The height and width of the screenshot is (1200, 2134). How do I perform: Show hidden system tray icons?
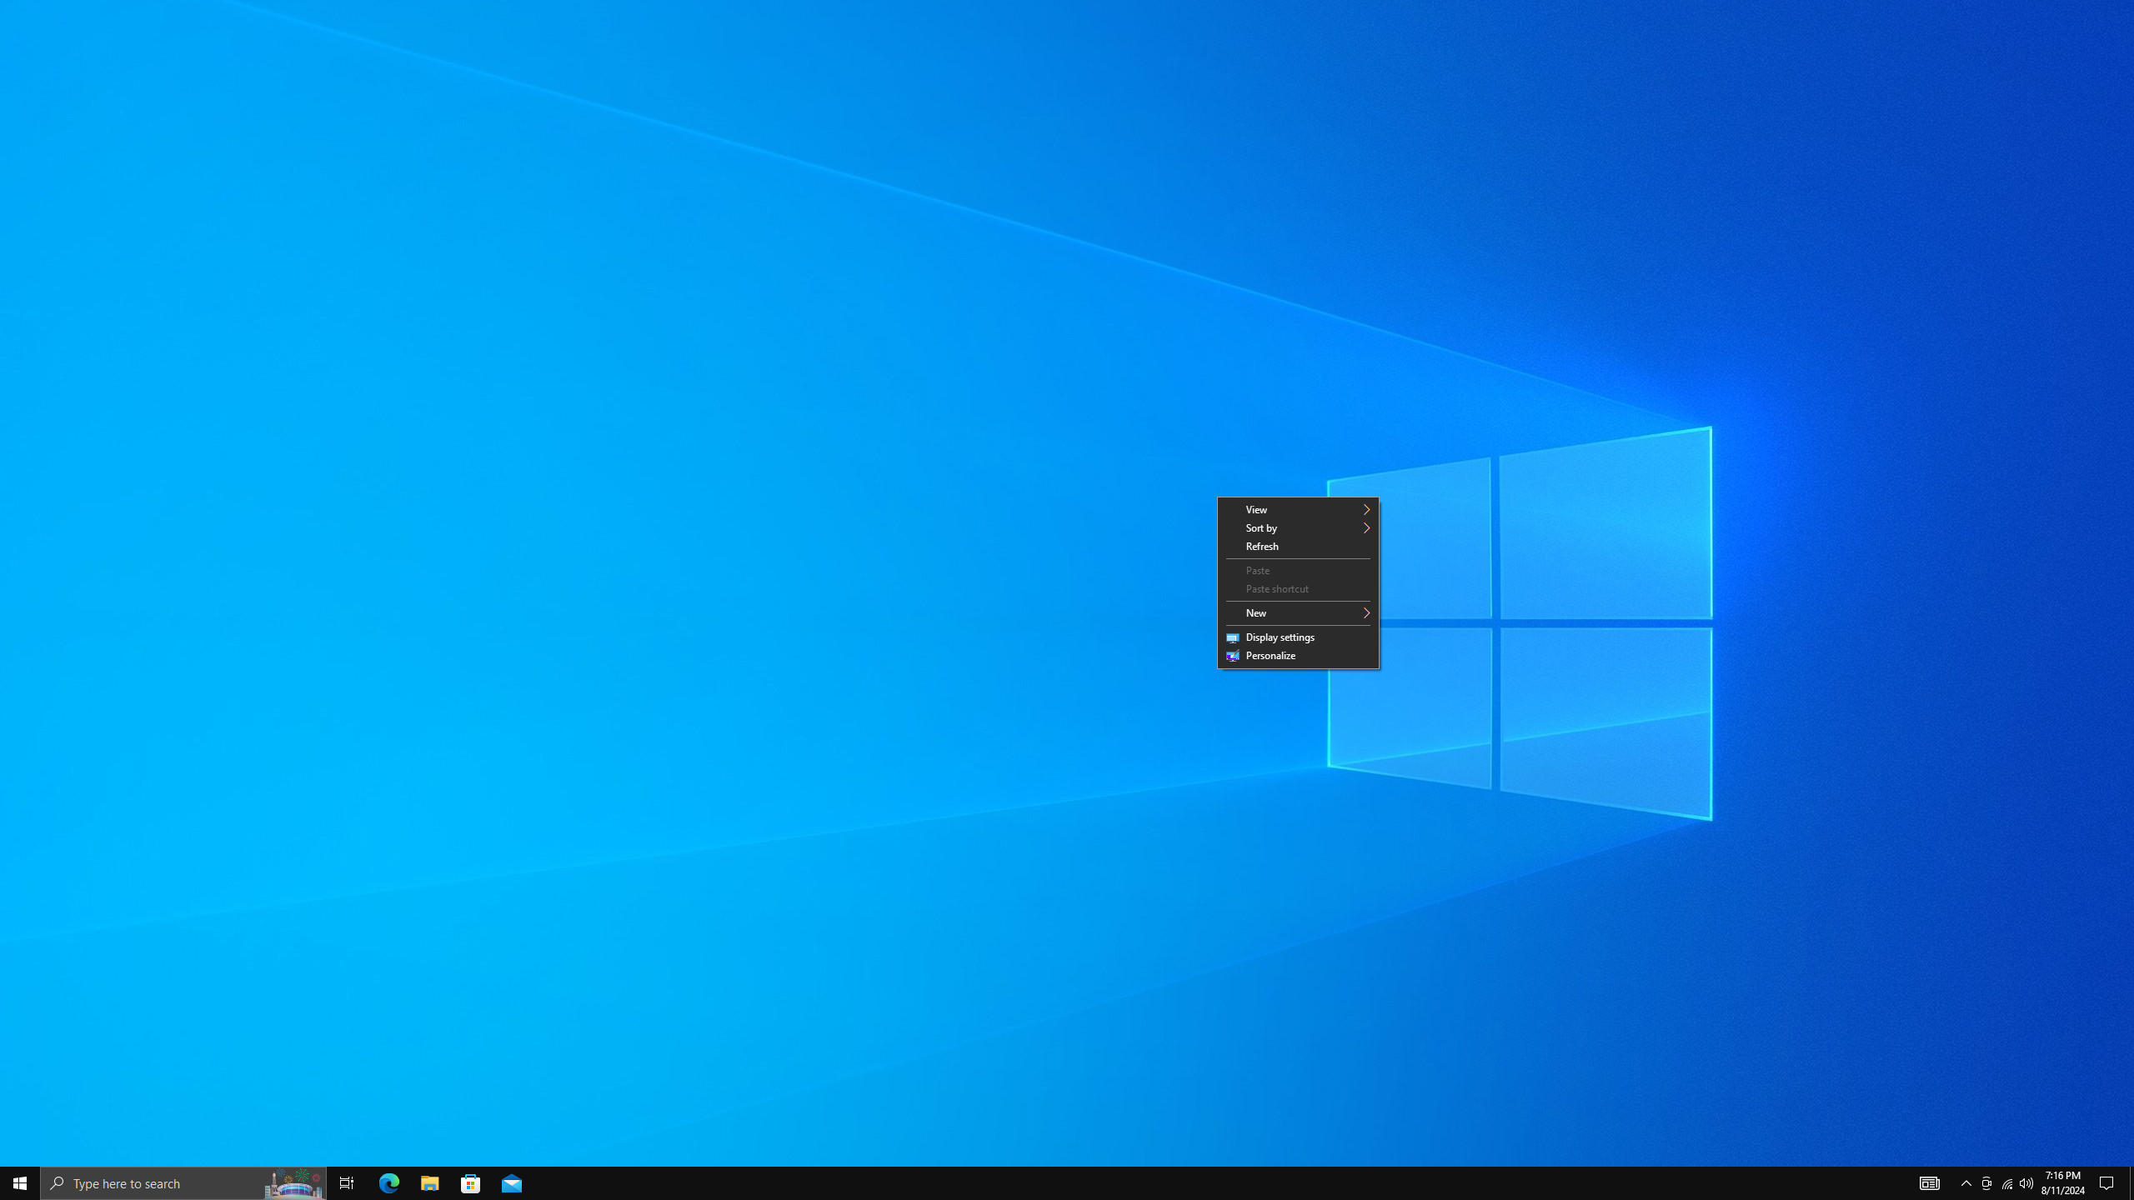point(1966,1183)
